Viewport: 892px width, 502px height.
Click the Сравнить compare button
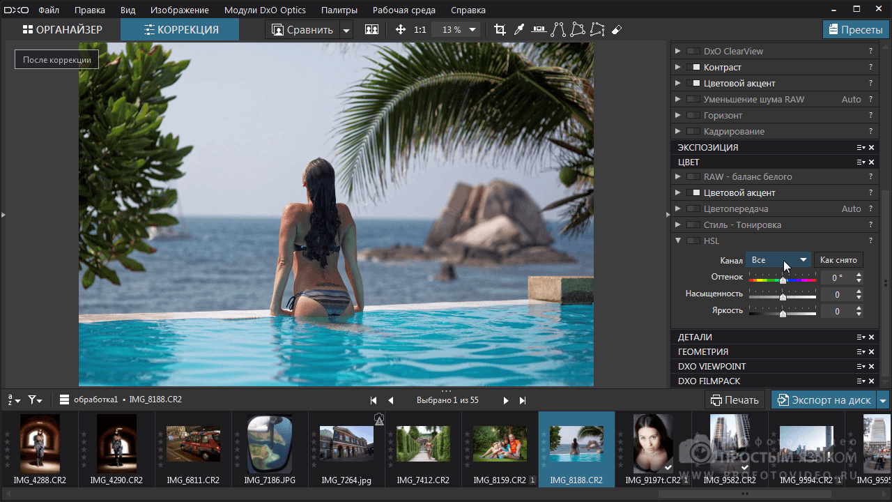pos(302,30)
